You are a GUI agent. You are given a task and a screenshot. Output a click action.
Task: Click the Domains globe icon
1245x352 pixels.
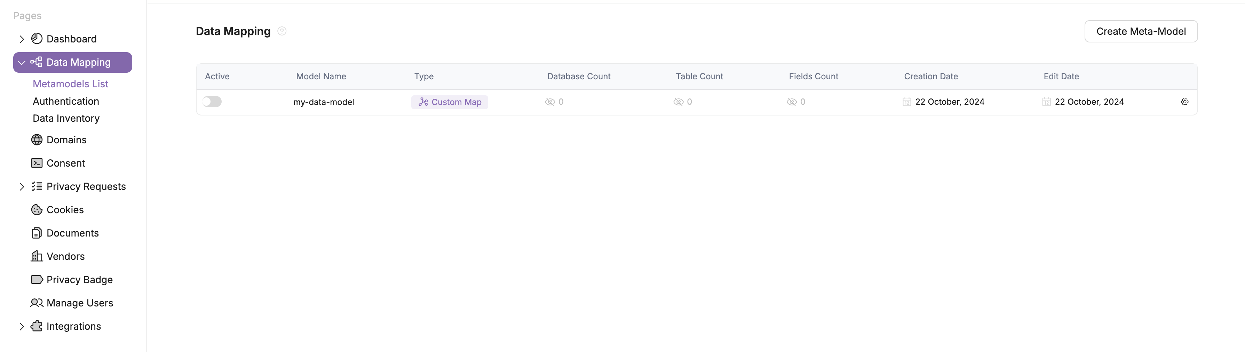(37, 140)
